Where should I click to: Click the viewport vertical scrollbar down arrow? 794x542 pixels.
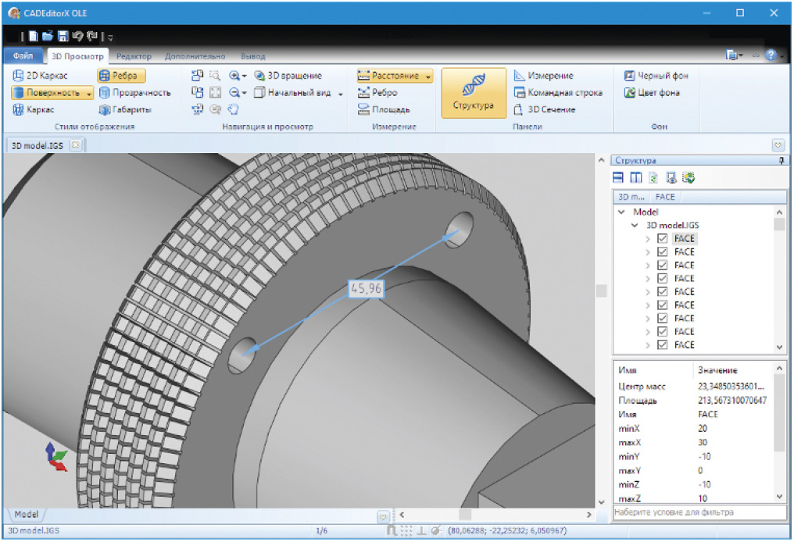click(x=601, y=502)
